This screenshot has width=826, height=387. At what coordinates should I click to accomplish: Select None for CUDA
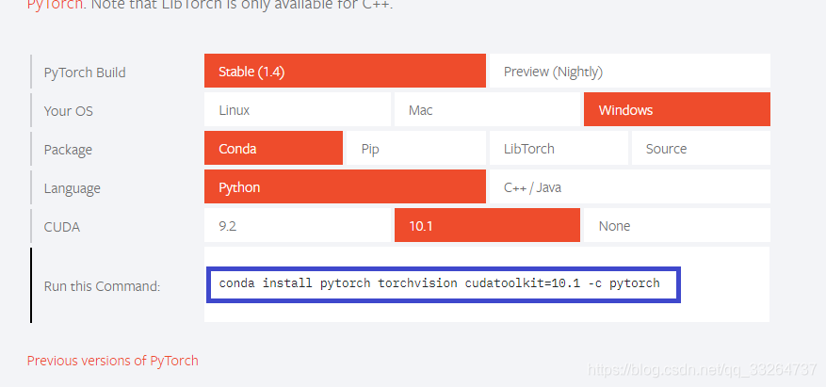pos(677,225)
